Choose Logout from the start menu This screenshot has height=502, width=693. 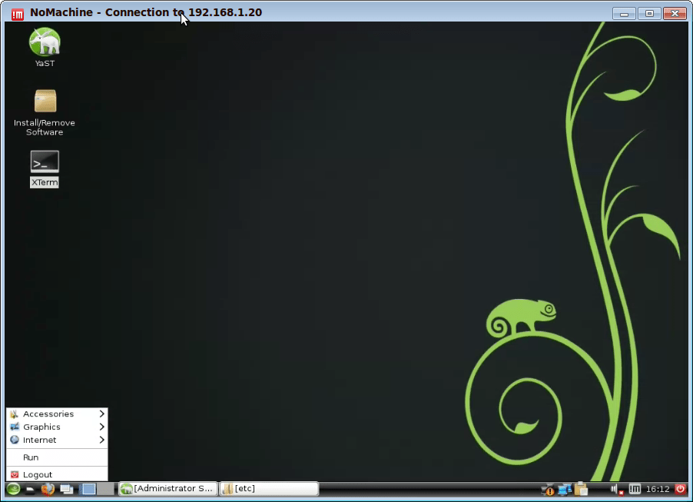pyautogui.click(x=57, y=474)
